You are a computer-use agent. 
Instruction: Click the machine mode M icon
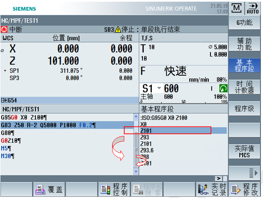click(236, 8)
